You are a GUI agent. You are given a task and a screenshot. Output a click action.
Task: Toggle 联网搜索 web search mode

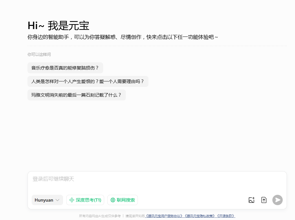123,200
